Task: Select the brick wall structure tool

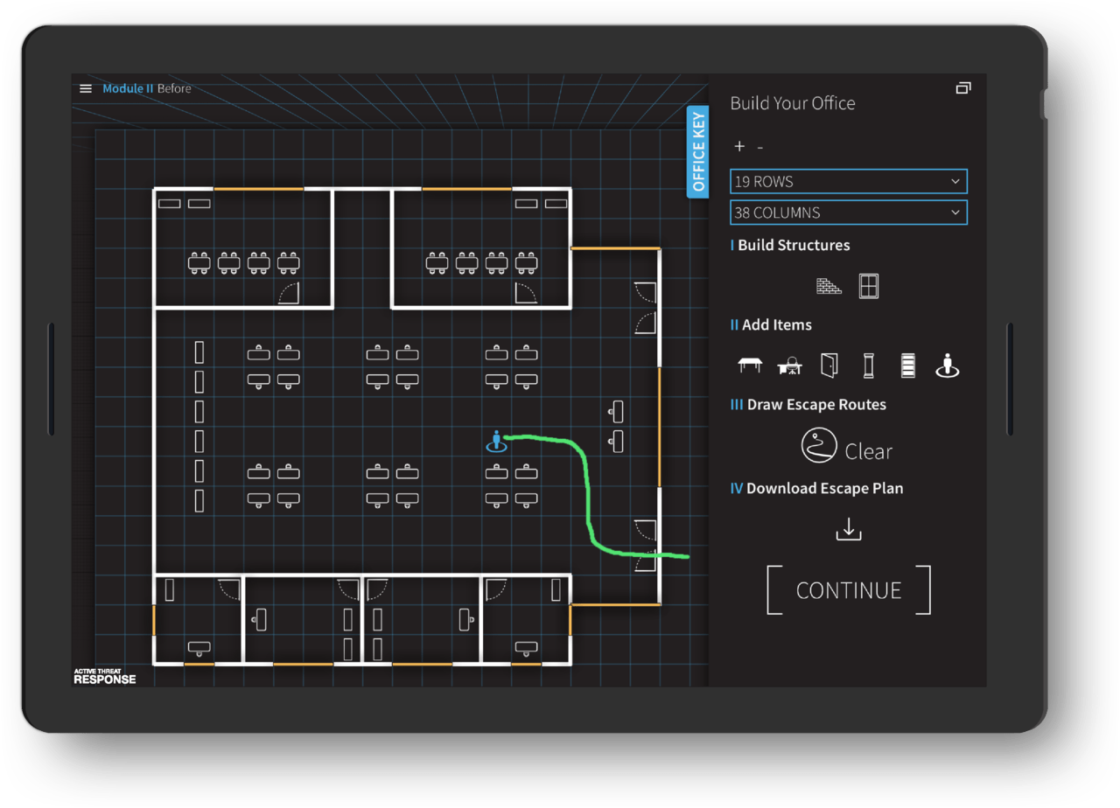Action: [828, 286]
